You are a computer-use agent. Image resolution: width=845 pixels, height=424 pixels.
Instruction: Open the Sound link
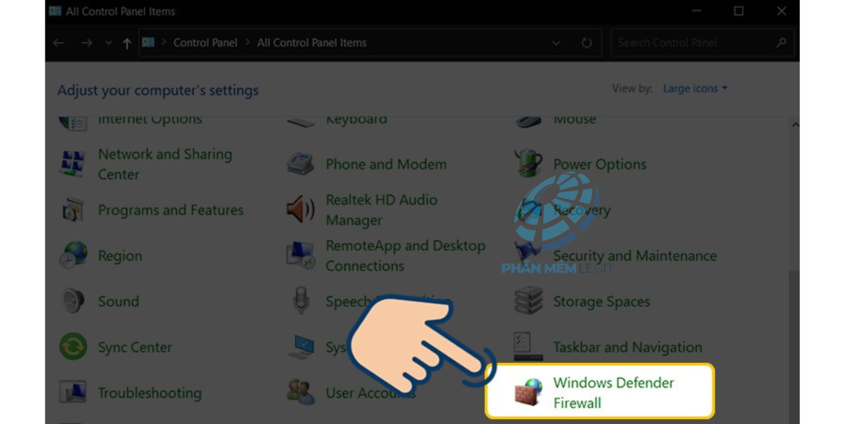118,301
